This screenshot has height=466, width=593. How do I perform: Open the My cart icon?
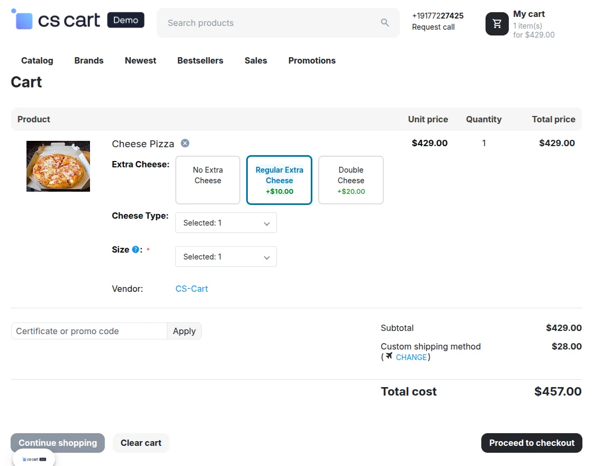[497, 24]
